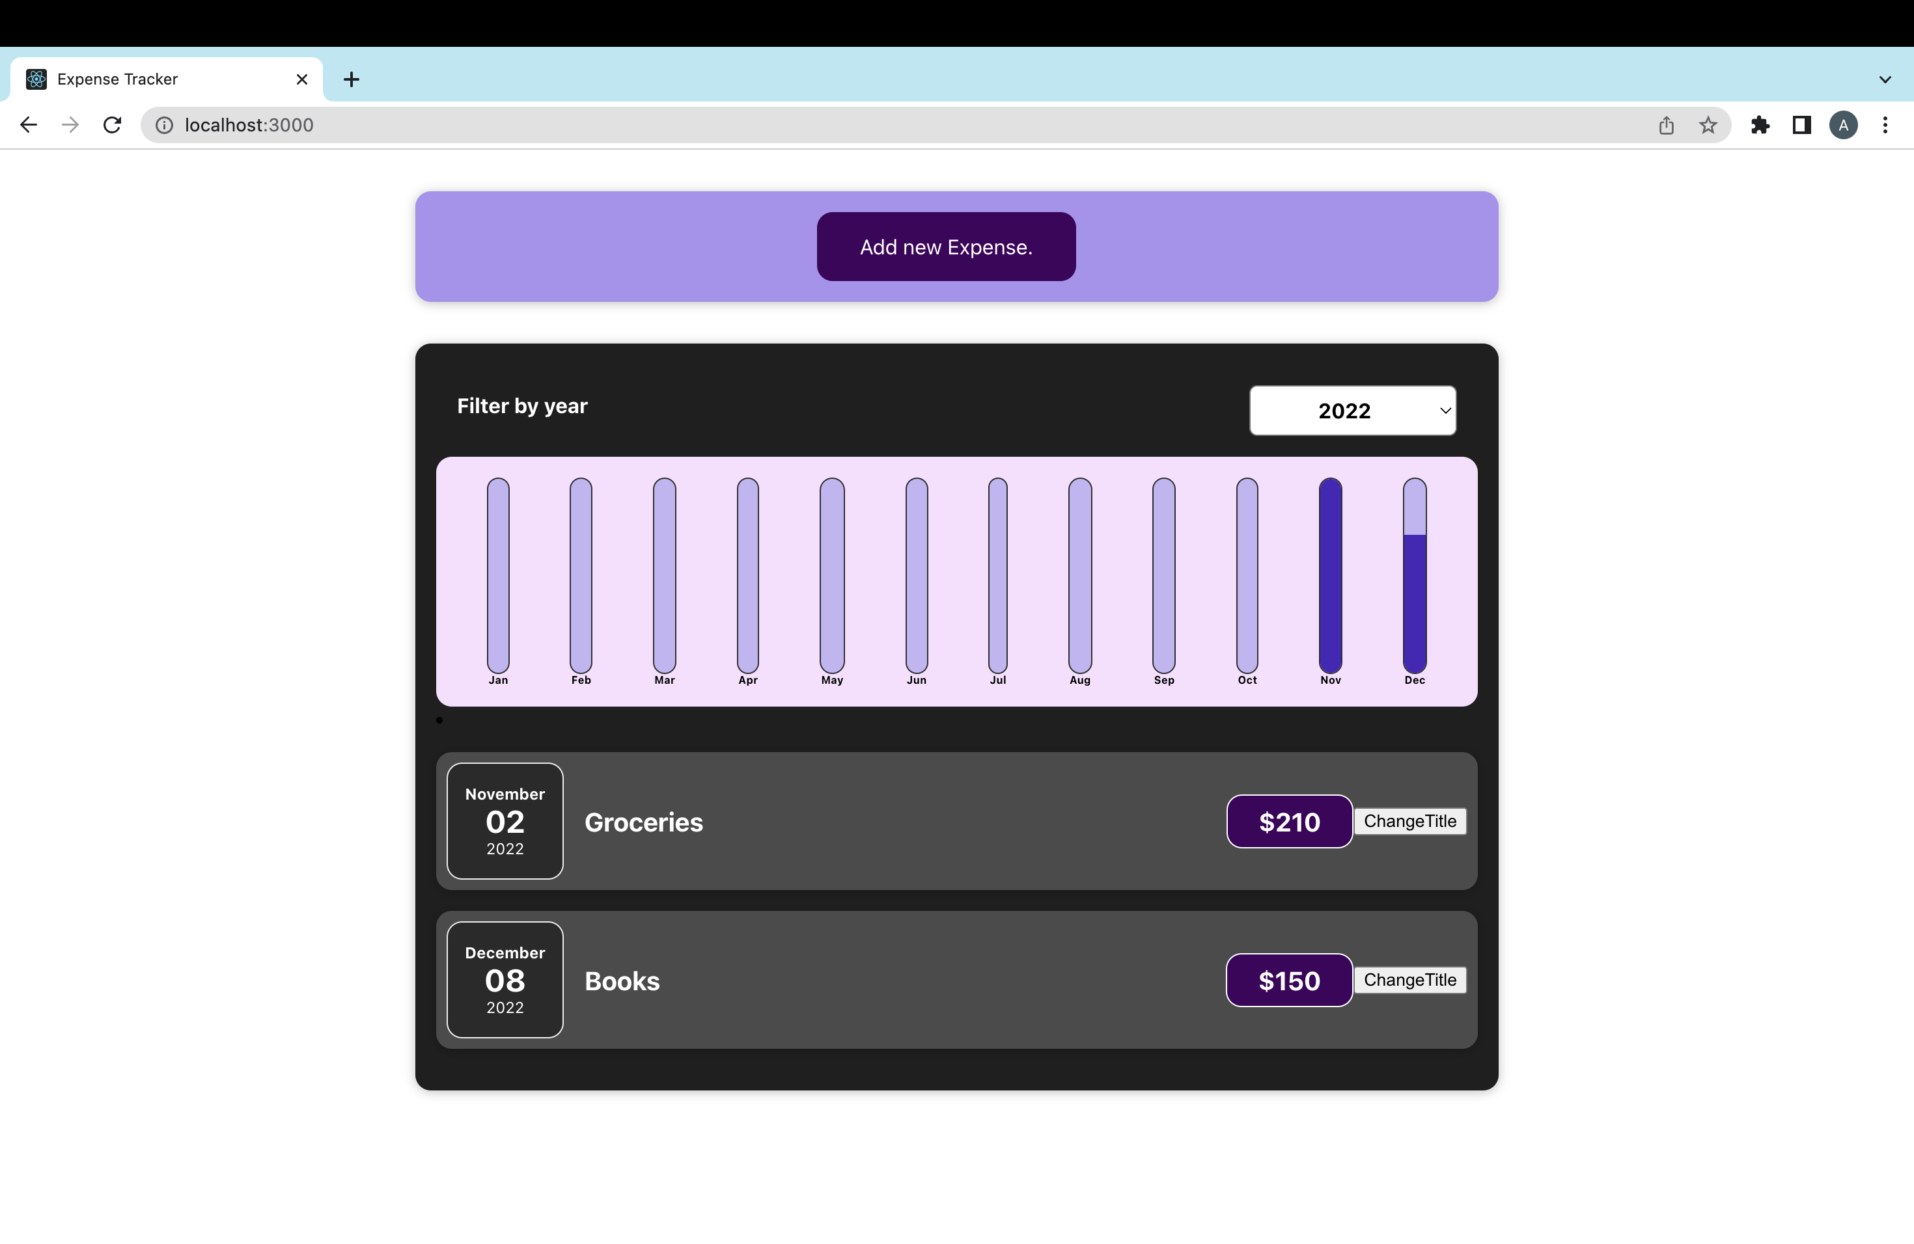The height and width of the screenshot is (1244, 1914).
Task: Click the Jun chart bar
Action: (x=916, y=575)
